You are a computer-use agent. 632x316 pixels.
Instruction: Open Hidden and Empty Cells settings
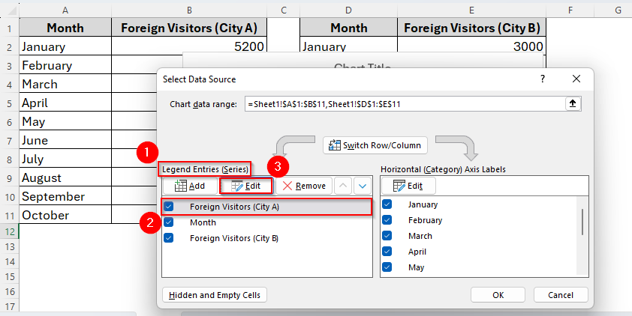pyautogui.click(x=215, y=295)
